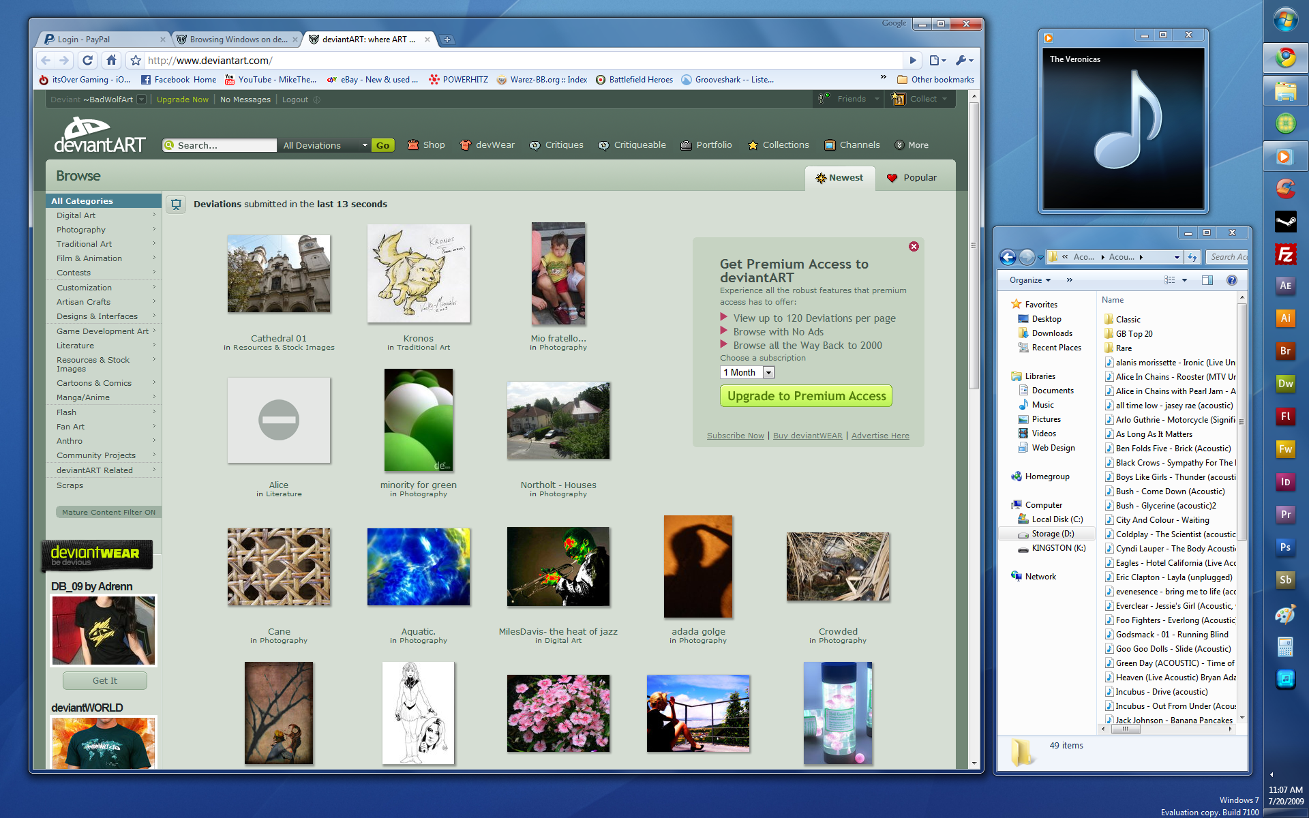1309x818 pixels.
Task: Open Chrome's wrench settings menu
Action: 964,61
